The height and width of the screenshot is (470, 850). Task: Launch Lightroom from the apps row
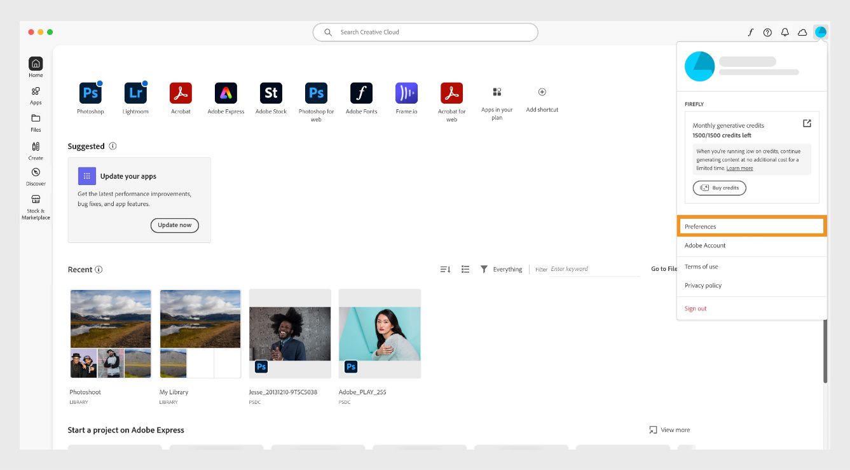pos(135,93)
